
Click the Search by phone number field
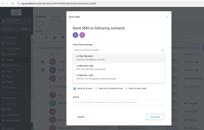[x=116, y=50]
